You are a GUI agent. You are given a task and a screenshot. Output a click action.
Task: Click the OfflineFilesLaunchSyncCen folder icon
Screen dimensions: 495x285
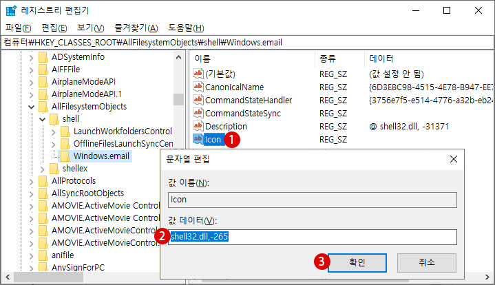click(x=65, y=144)
